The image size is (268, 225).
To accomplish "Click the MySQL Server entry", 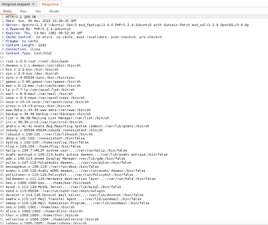I will pyautogui.click(x=63, y=187).
